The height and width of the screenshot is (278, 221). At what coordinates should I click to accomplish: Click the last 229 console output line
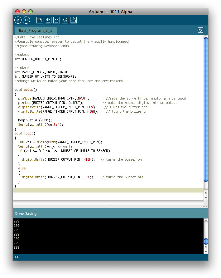pos(17,247)
